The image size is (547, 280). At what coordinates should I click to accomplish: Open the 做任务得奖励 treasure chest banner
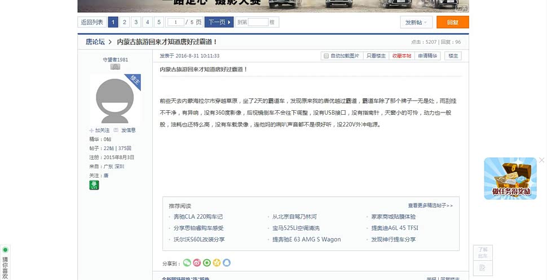(510, 178)
